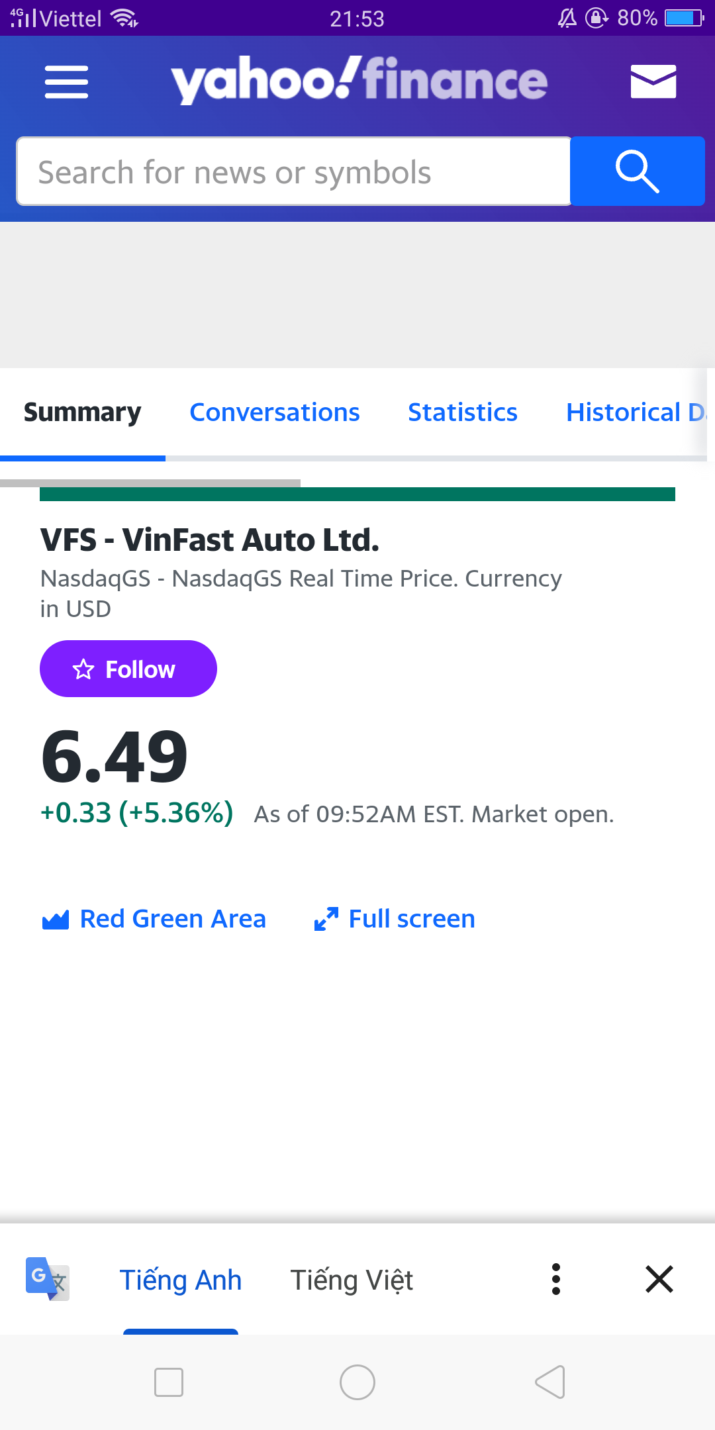The height and width of the screenshot is (1430, 715).
Task: Select Tiếng Anh language option
Action: (181, 1280)
